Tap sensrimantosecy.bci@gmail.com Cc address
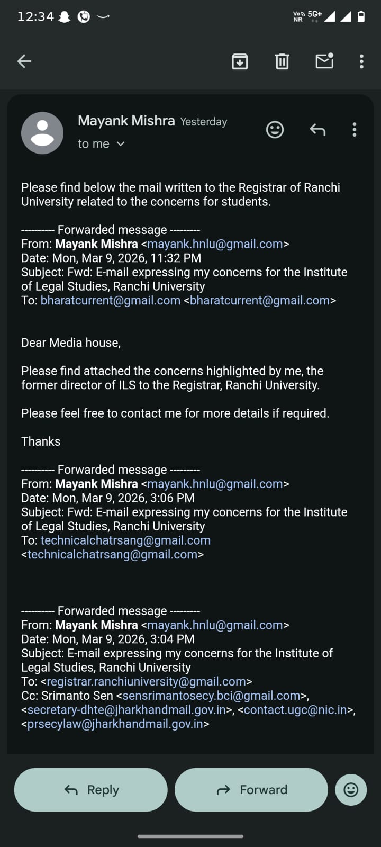Image resolution: width=381 pixels, height=847 pixels. coord(212,696)
